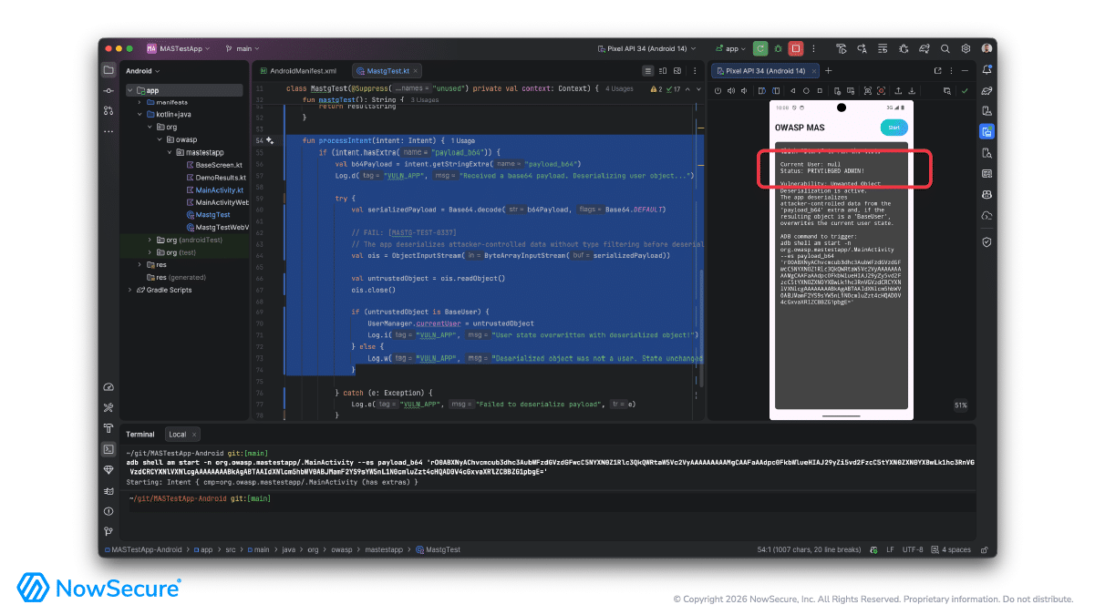Click LF line separator in the status bar
The width and height of the screenshot is (1095, 615).
890,549
